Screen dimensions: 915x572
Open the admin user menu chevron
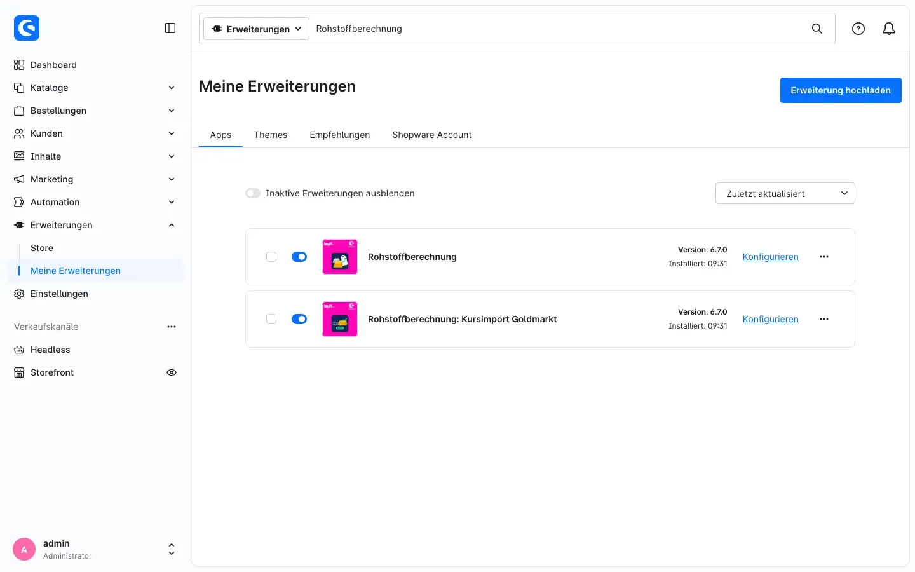tap(172, 549)
